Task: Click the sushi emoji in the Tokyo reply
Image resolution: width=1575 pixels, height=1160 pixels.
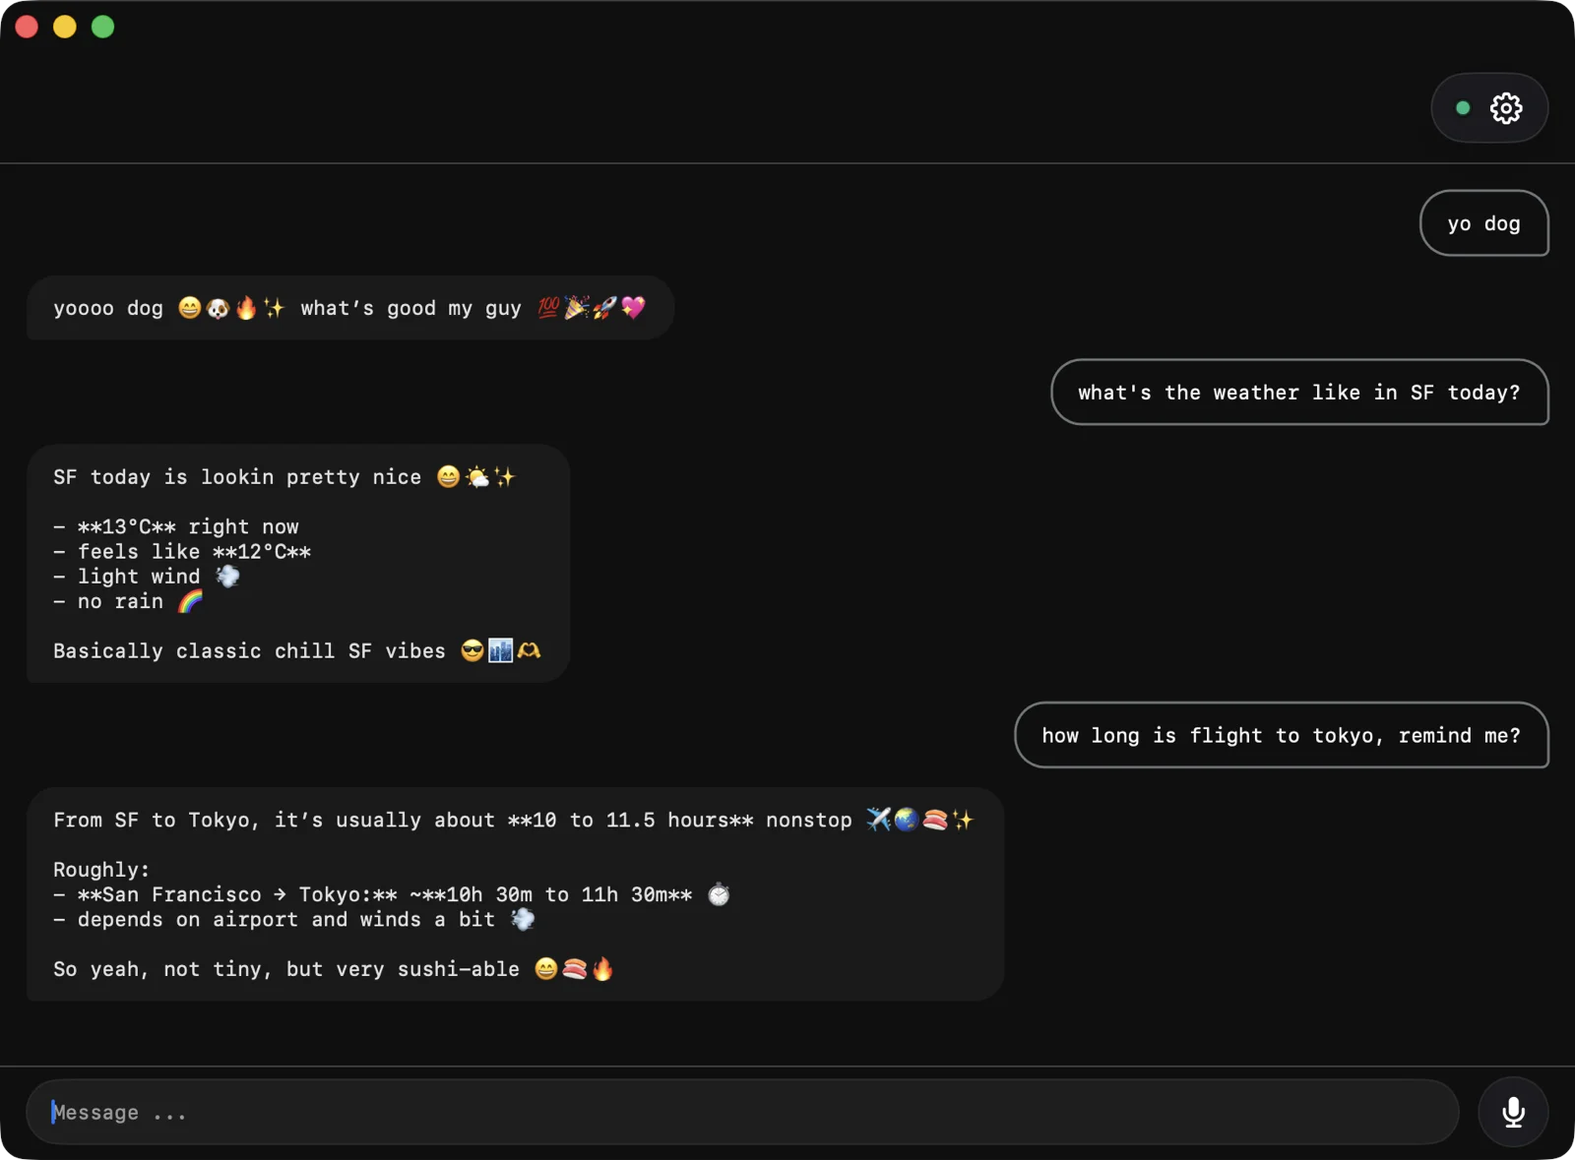Action: (x=934, y=820)
